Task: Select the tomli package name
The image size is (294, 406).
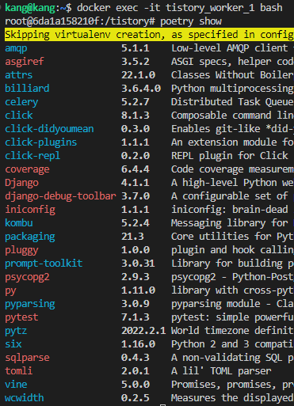Action: tap(19, 371)
